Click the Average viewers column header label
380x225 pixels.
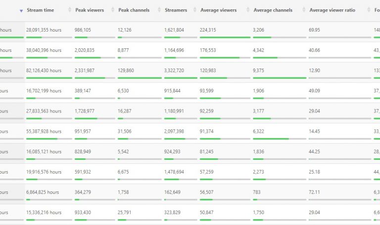point(218,10)
